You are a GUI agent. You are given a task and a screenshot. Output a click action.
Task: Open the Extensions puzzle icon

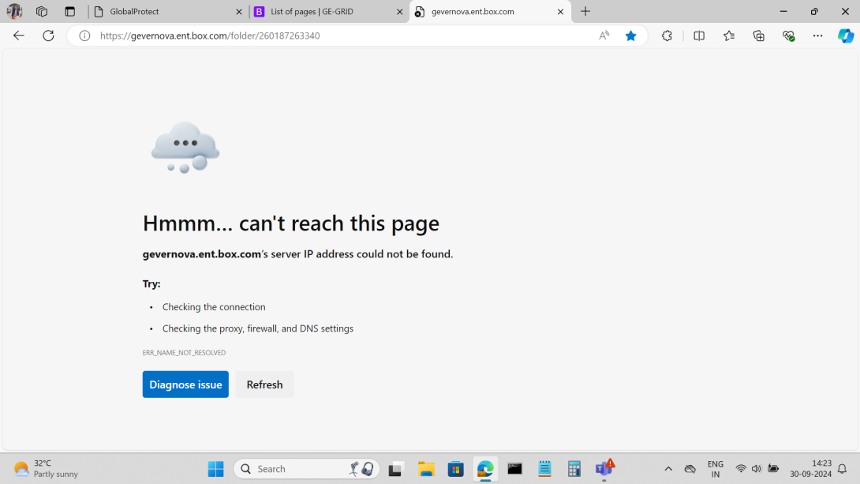coord(667,36)
